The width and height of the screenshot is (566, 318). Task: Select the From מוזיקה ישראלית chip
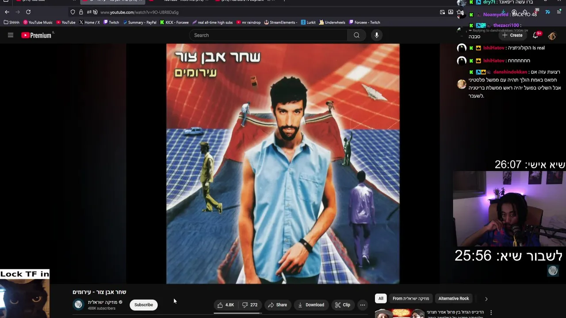pos(411,299)
